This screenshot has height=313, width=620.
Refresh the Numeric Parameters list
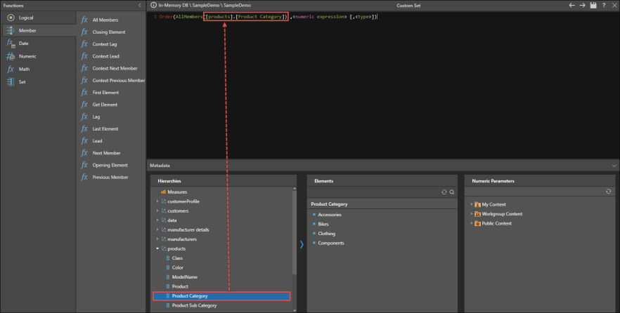(608, 192)
